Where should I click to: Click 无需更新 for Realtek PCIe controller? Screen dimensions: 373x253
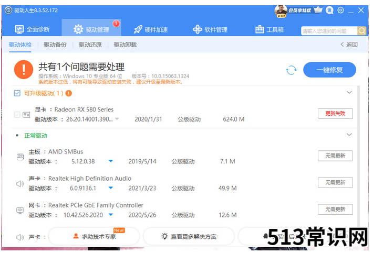click(x=335, y=210)
